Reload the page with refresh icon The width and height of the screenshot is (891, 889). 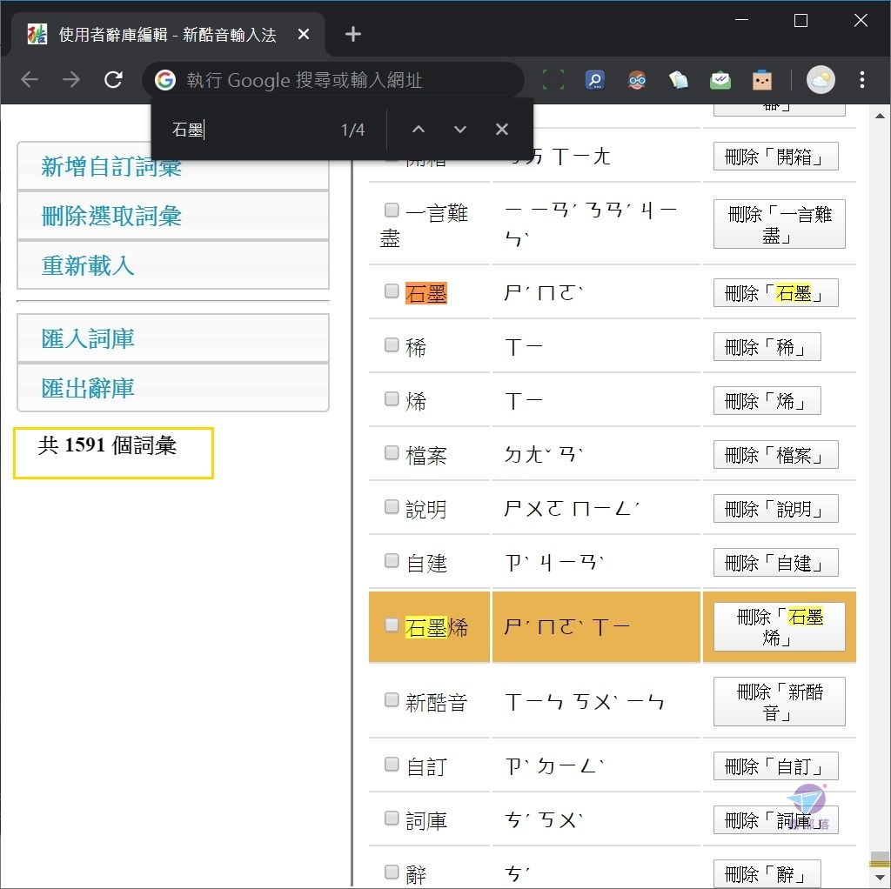click(x=114, y=79)
